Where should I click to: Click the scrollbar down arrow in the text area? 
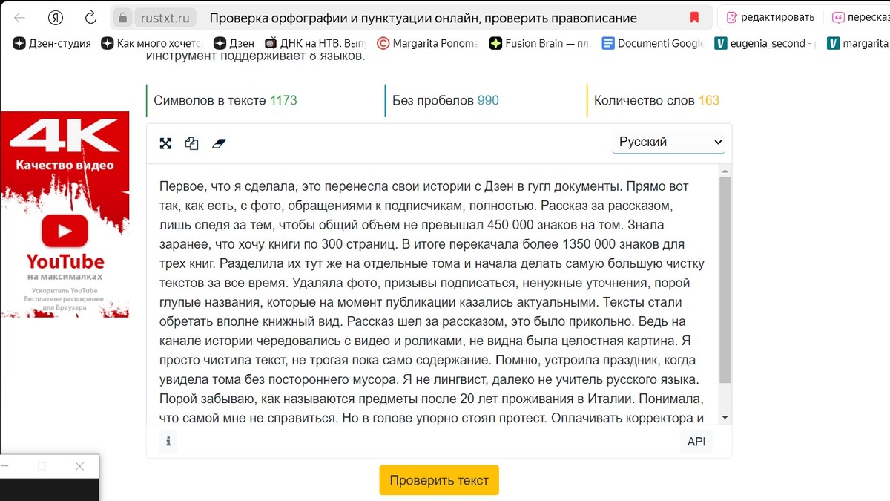click(x=725, y=417)
